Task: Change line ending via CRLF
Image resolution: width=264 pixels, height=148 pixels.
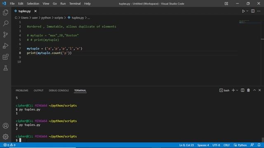Action: pos(226,145)
